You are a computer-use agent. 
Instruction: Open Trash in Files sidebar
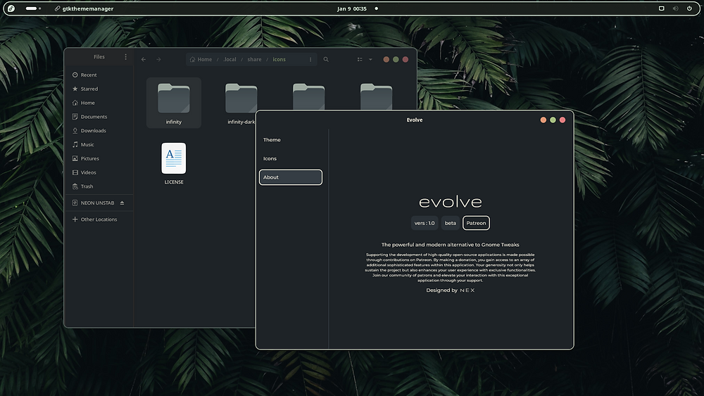[99, 186]
